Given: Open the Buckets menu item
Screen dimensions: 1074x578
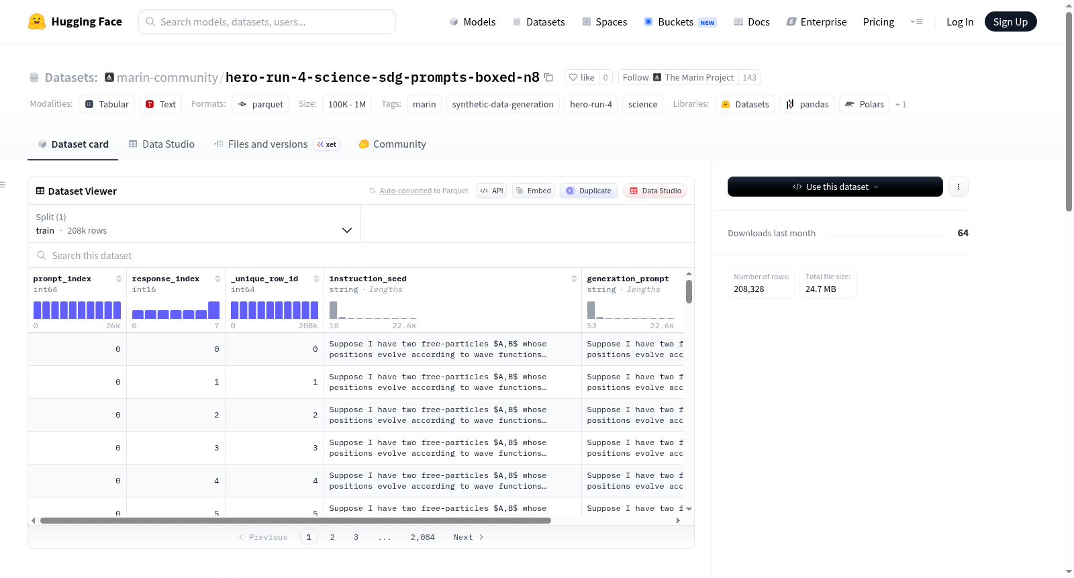Looking at the screenshot, I should 679,21.
